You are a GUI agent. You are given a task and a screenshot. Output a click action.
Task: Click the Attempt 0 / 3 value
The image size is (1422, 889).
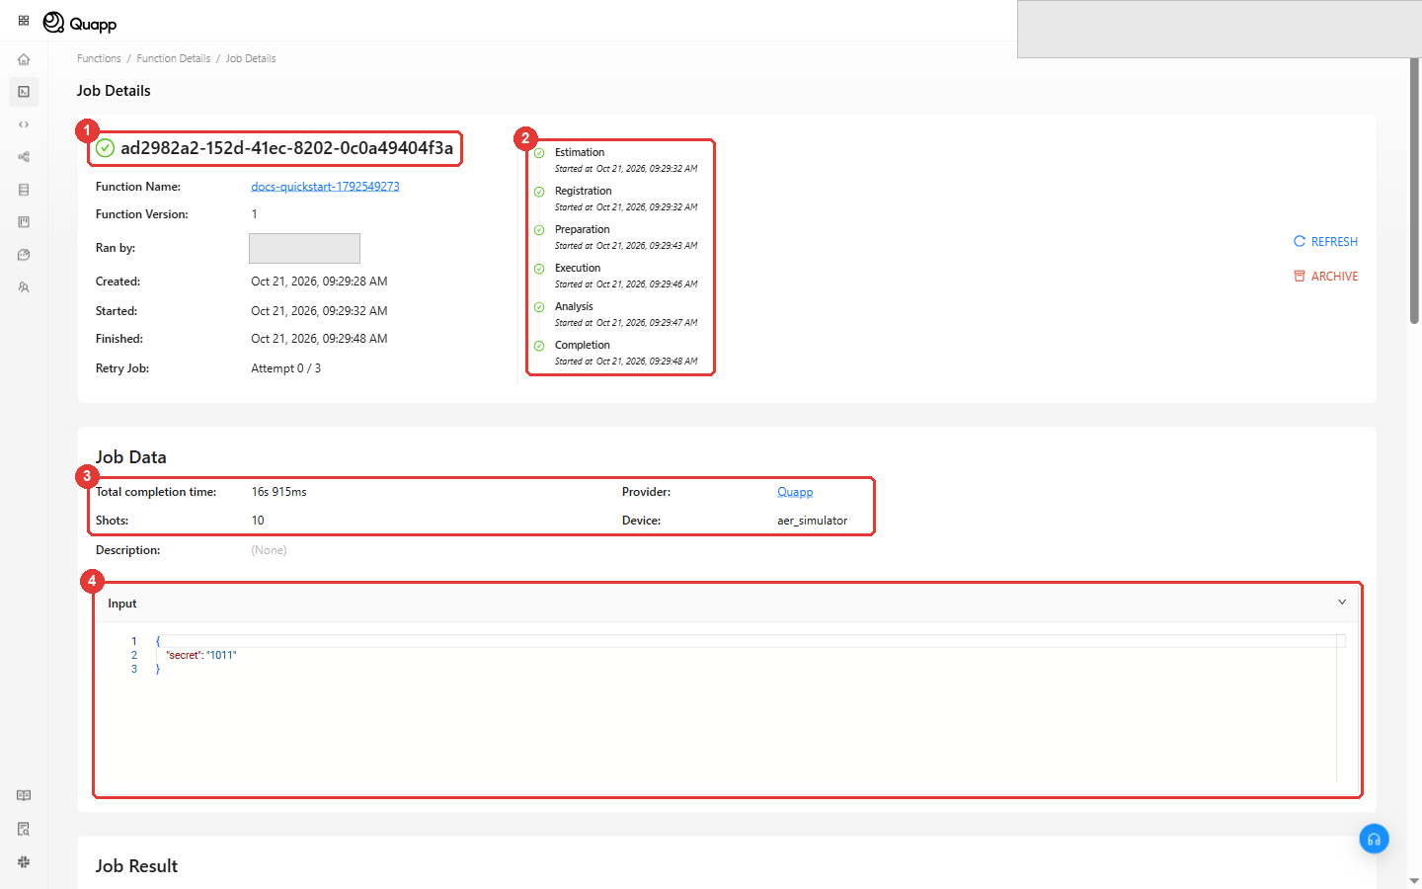(x=285, y=368)
